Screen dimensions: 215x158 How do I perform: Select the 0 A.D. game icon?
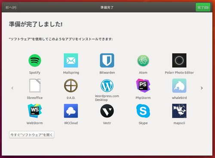tap(71, 85)
